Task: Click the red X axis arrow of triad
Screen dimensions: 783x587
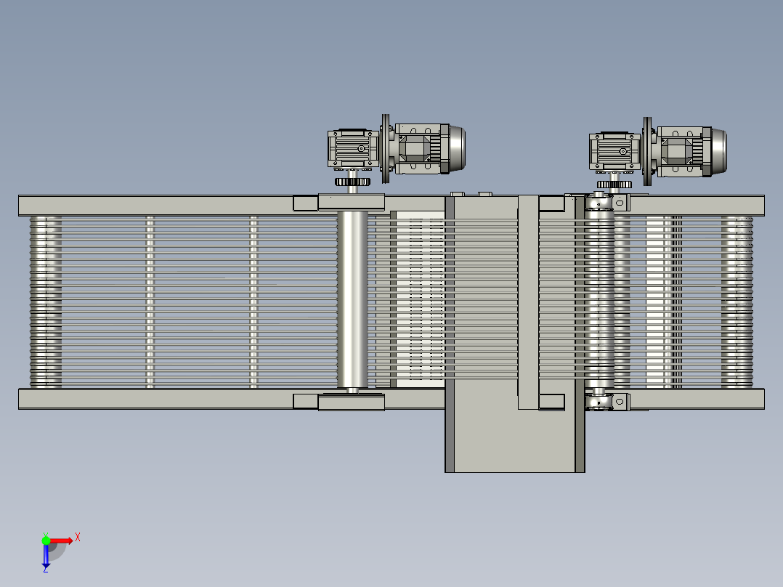Action: tap(62, 541)
